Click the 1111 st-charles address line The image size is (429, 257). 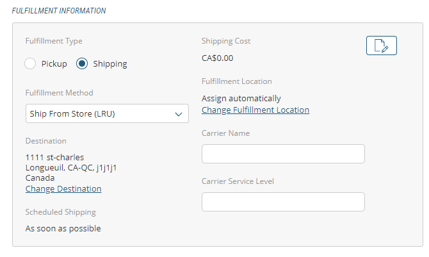click(54, 157)
